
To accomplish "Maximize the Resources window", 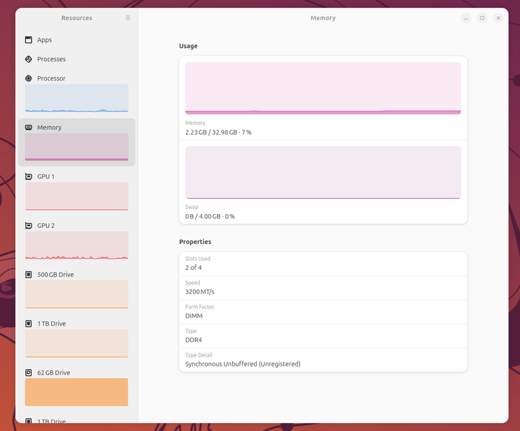I will pos(482,18).
